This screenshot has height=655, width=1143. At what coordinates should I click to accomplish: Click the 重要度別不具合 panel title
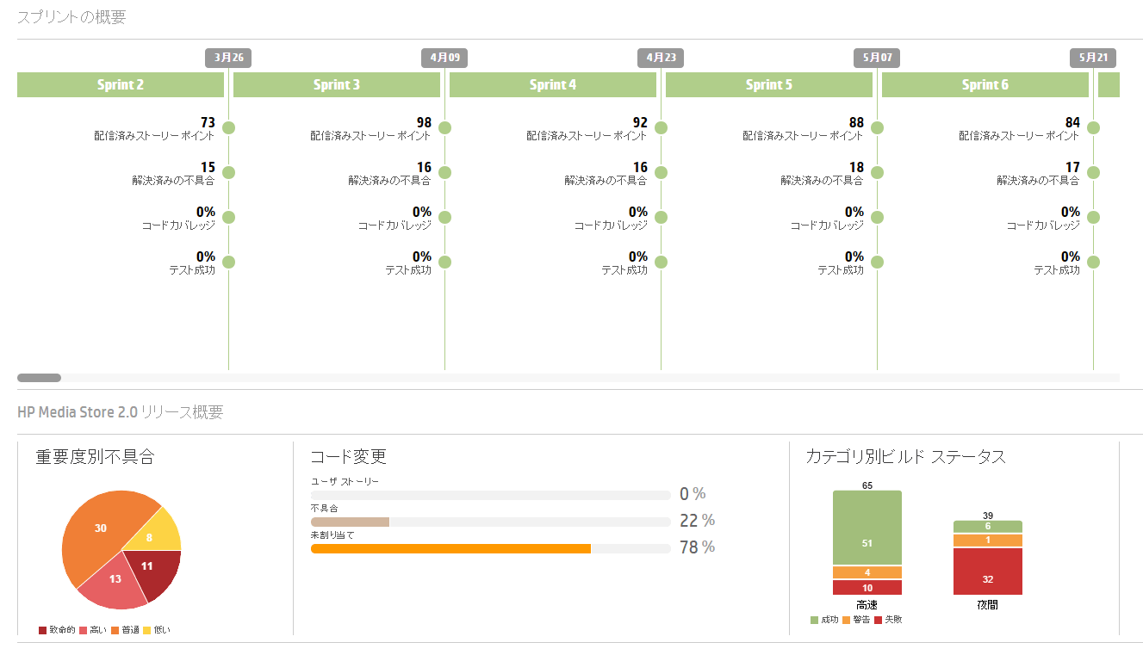pyautogui.click(x=95, y=457)
